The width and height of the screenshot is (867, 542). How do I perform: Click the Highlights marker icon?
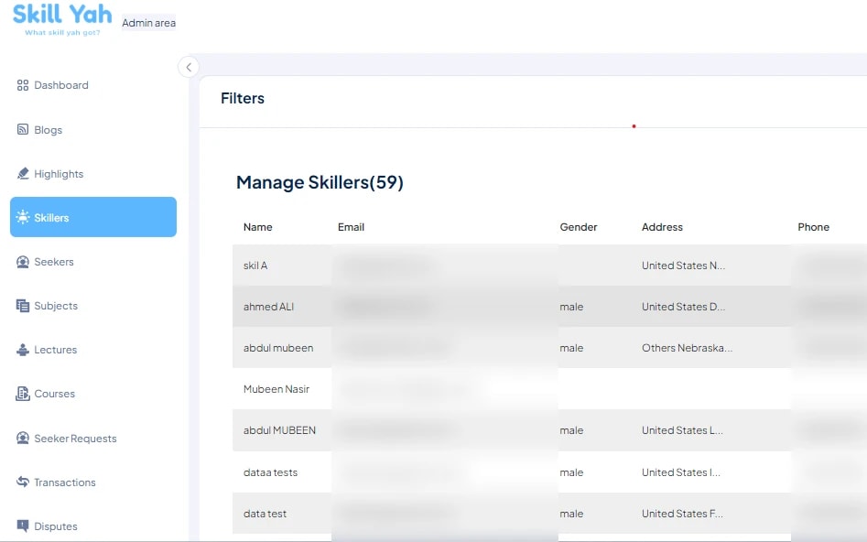(23, 174)
